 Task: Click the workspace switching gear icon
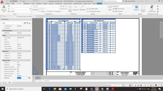pyautogui.click(x=141, y=85)
